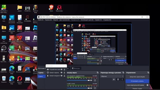This screenshot has height=90, width=160.
Task: Open the Док-панели menu
Action: click(x=64, y=20)
